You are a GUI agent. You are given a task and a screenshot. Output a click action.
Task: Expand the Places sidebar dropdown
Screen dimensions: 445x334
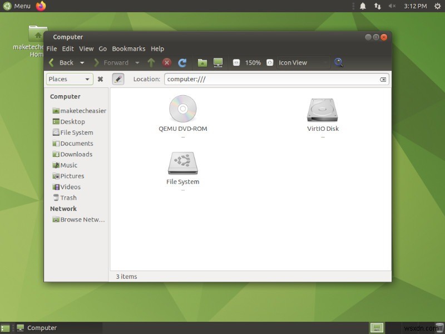(x=69, y=79)
